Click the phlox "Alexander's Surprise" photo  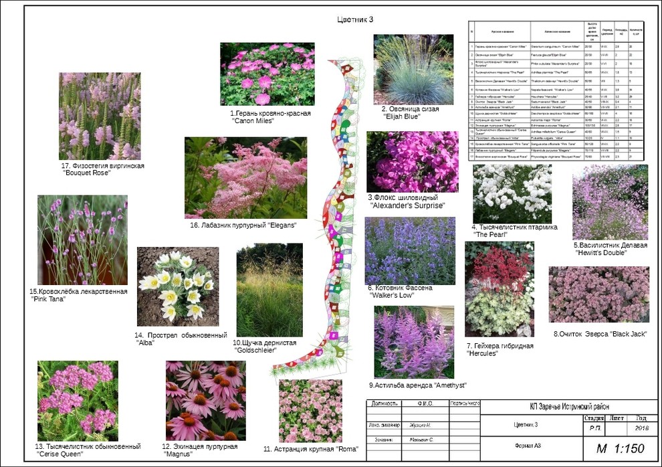[412, 162]
